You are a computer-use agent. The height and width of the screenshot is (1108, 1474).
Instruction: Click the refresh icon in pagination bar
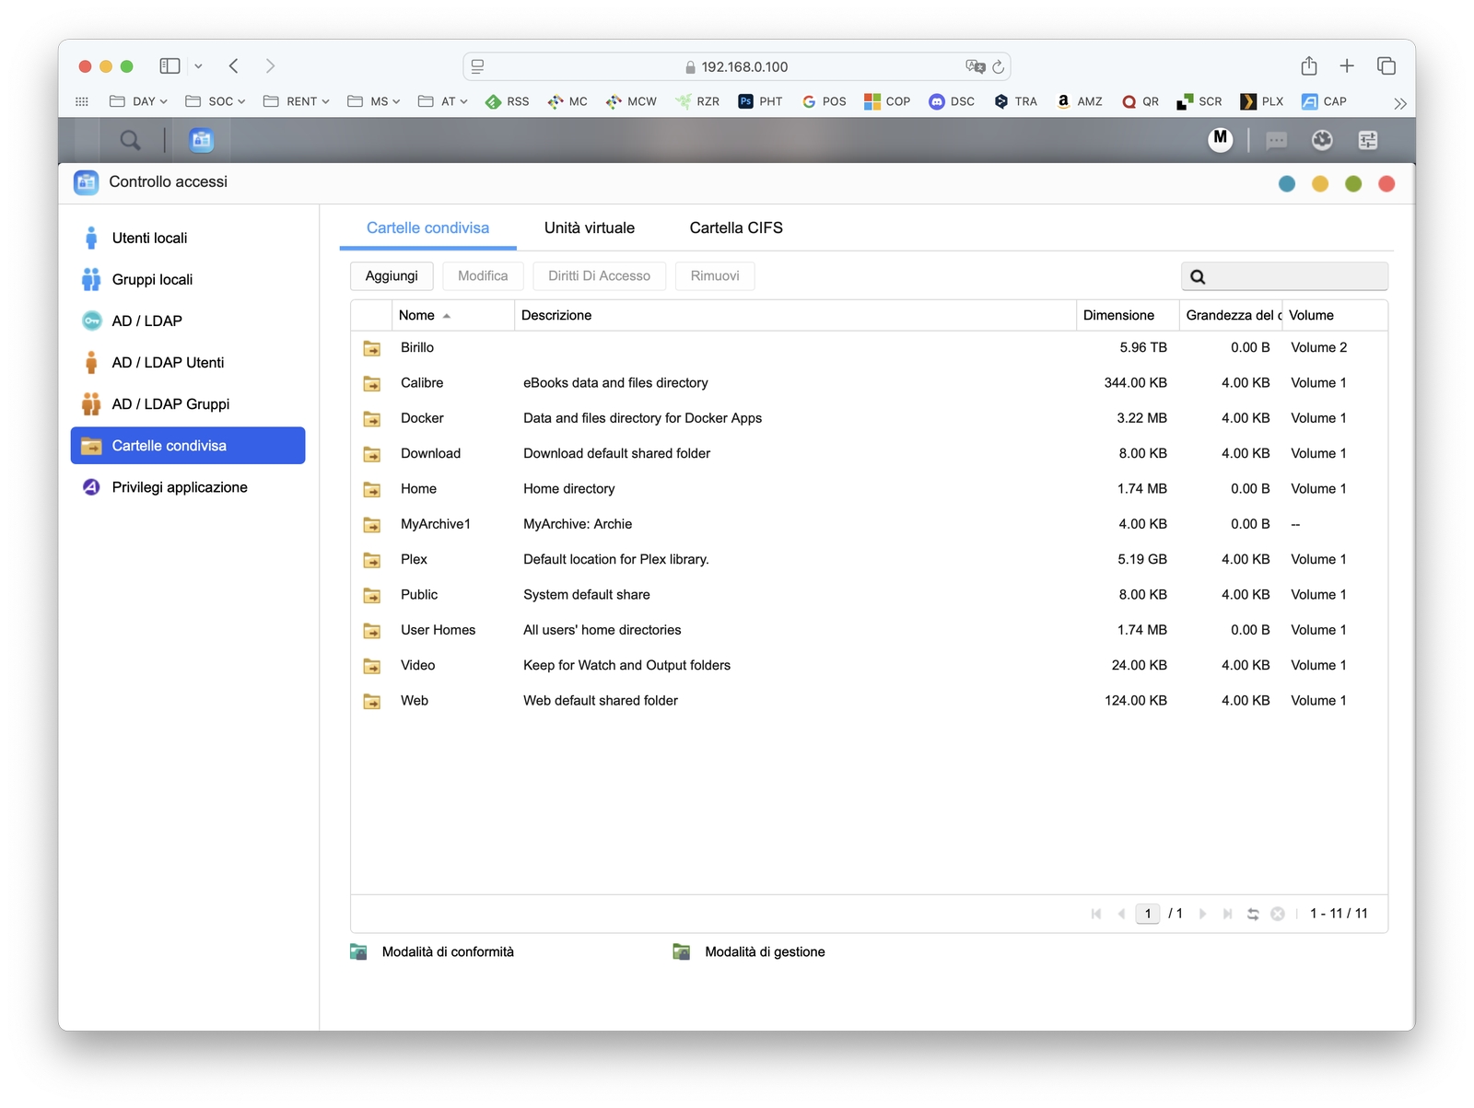[x=1253, y=914]
